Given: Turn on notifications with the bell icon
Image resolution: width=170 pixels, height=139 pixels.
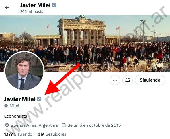Looking at the screenshot, I should pyautogui.click(x=128, y=80).
